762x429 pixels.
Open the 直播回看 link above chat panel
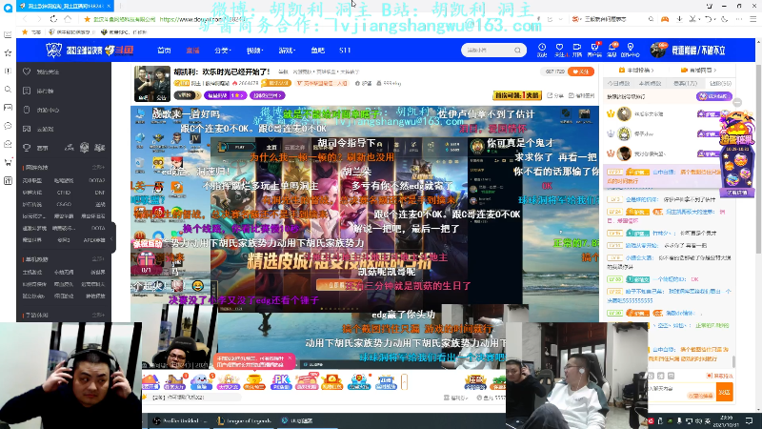tap(699, 70)
